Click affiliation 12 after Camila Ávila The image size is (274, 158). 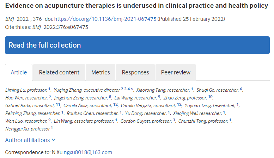[115, 105]
